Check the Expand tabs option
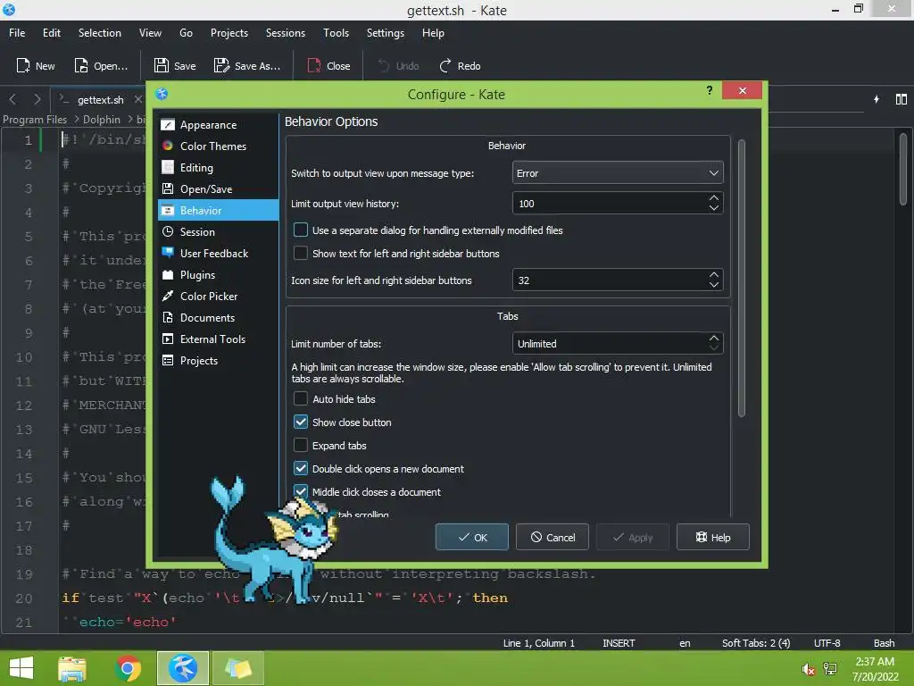The width and height of the screenshot is (914, 686). (301, 445)
